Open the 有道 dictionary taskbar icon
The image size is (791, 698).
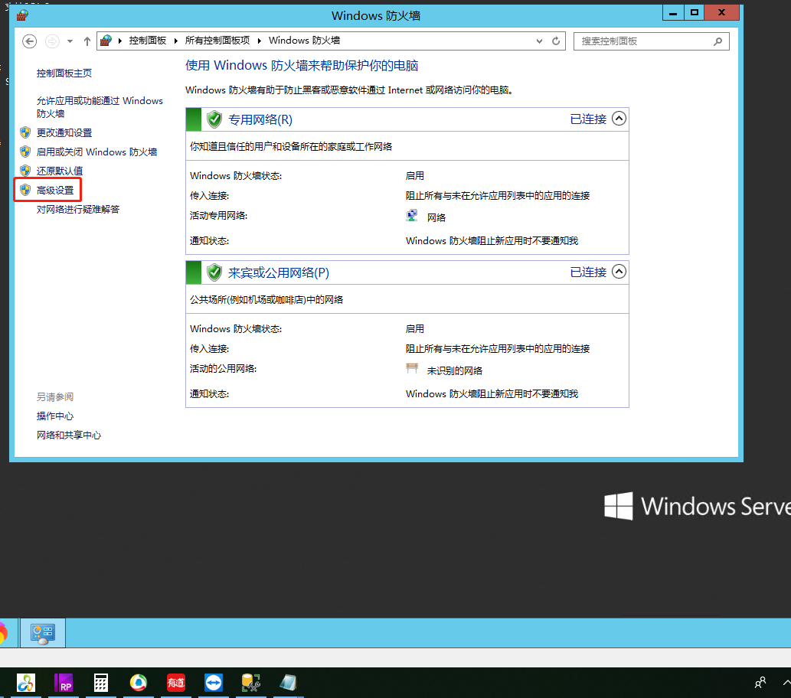click(176, 683)
